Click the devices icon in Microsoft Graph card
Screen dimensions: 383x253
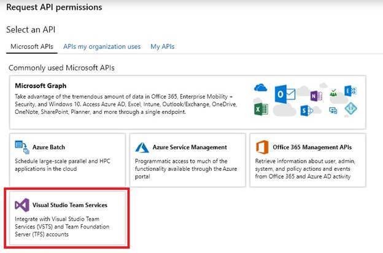[x=333, y=110]
